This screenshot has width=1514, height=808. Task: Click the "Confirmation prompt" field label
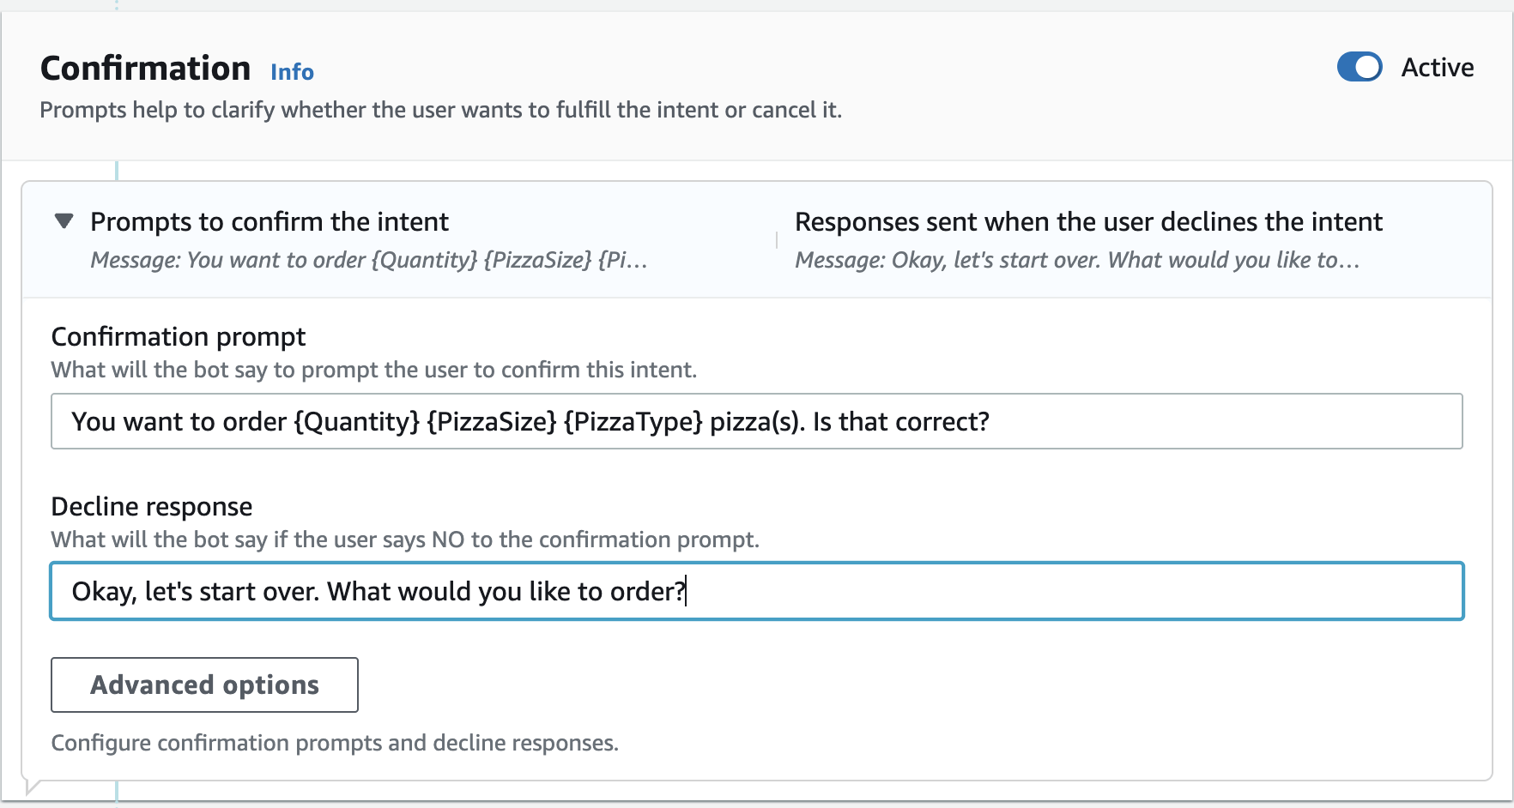pos(179,337)
